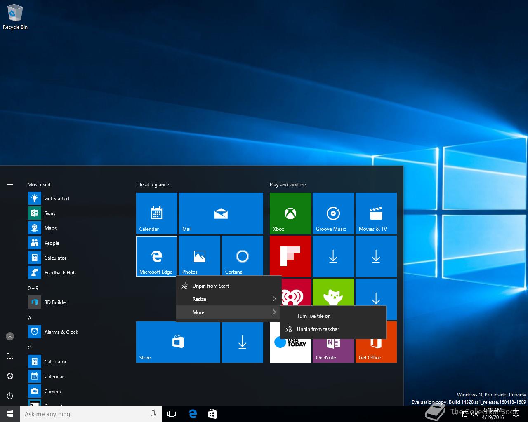Click the user account icon
The width and height of the screenshot is (528, 422).
[10, 336]
